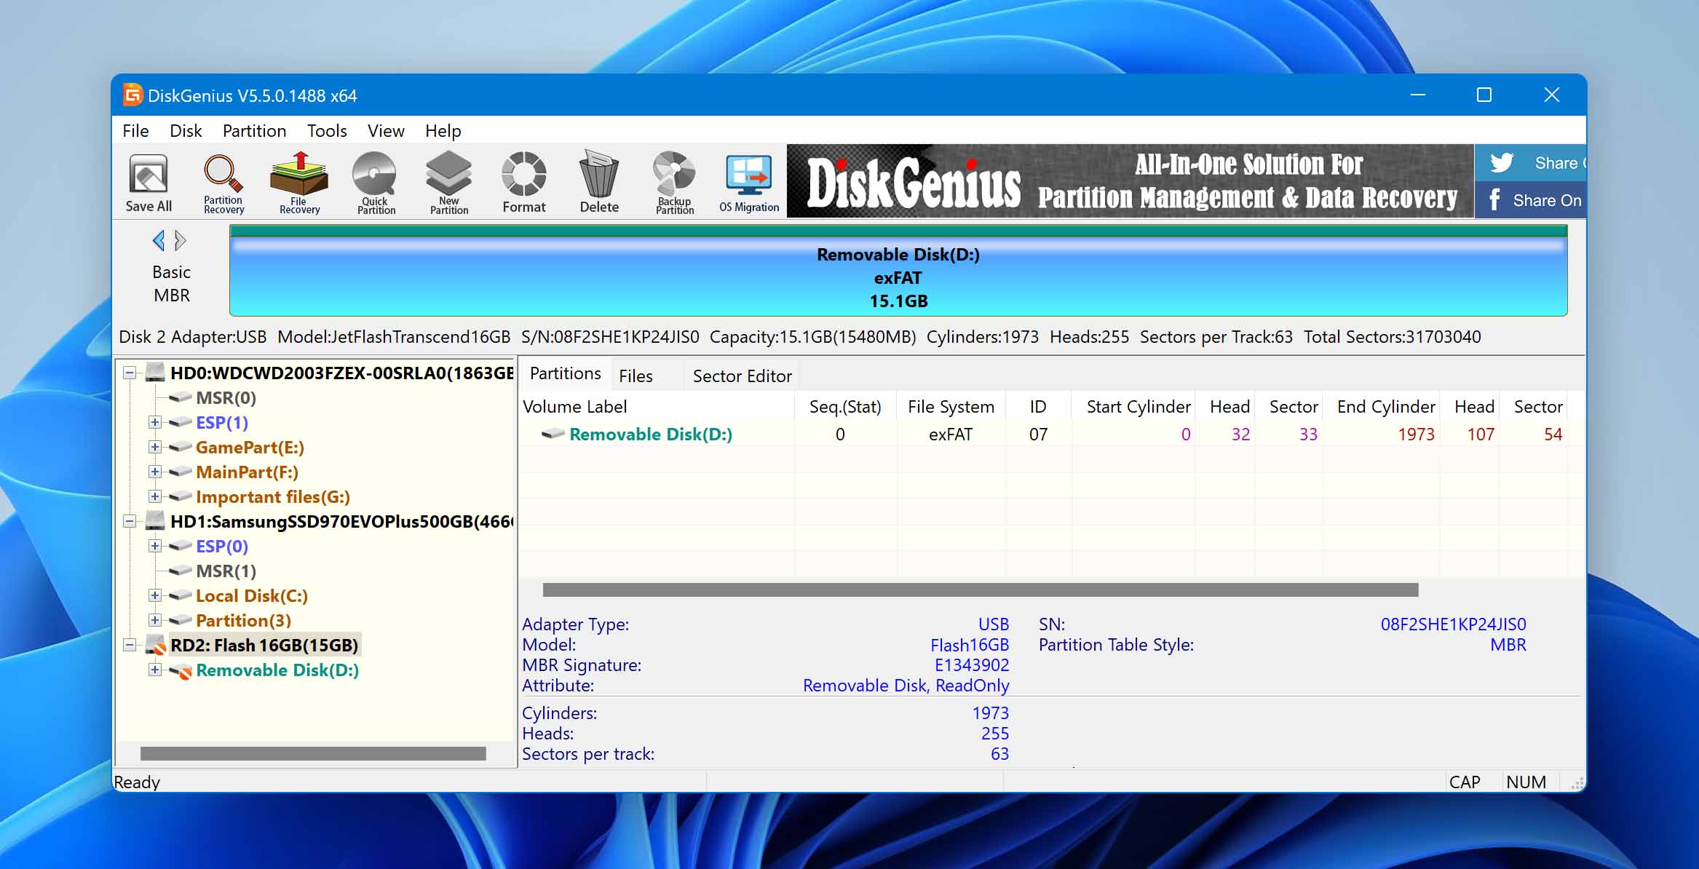Collapse the HD0 disk tree node
1699x869 pixels.
tap(130, 373)
